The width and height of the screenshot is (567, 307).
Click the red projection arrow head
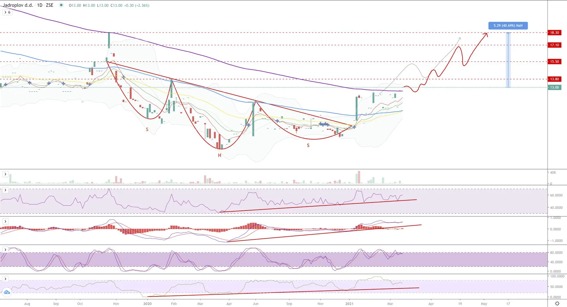486,35
